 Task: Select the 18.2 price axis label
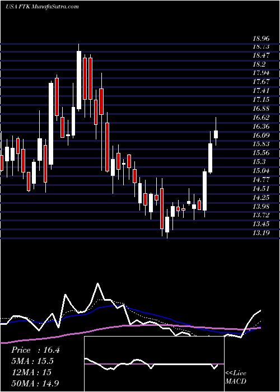pos(259,64)
